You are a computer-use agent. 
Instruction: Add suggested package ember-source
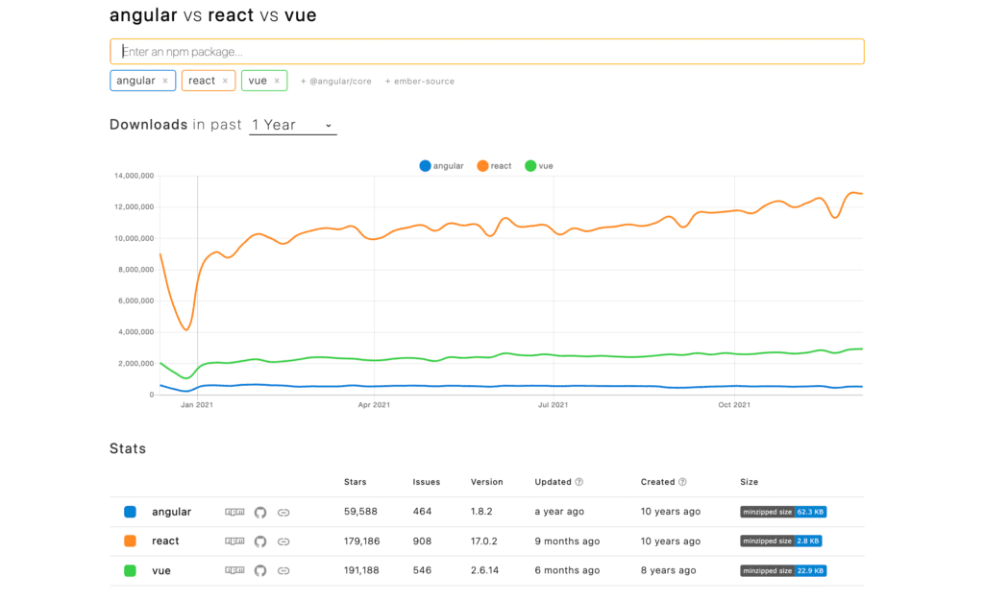pos(420,82)
